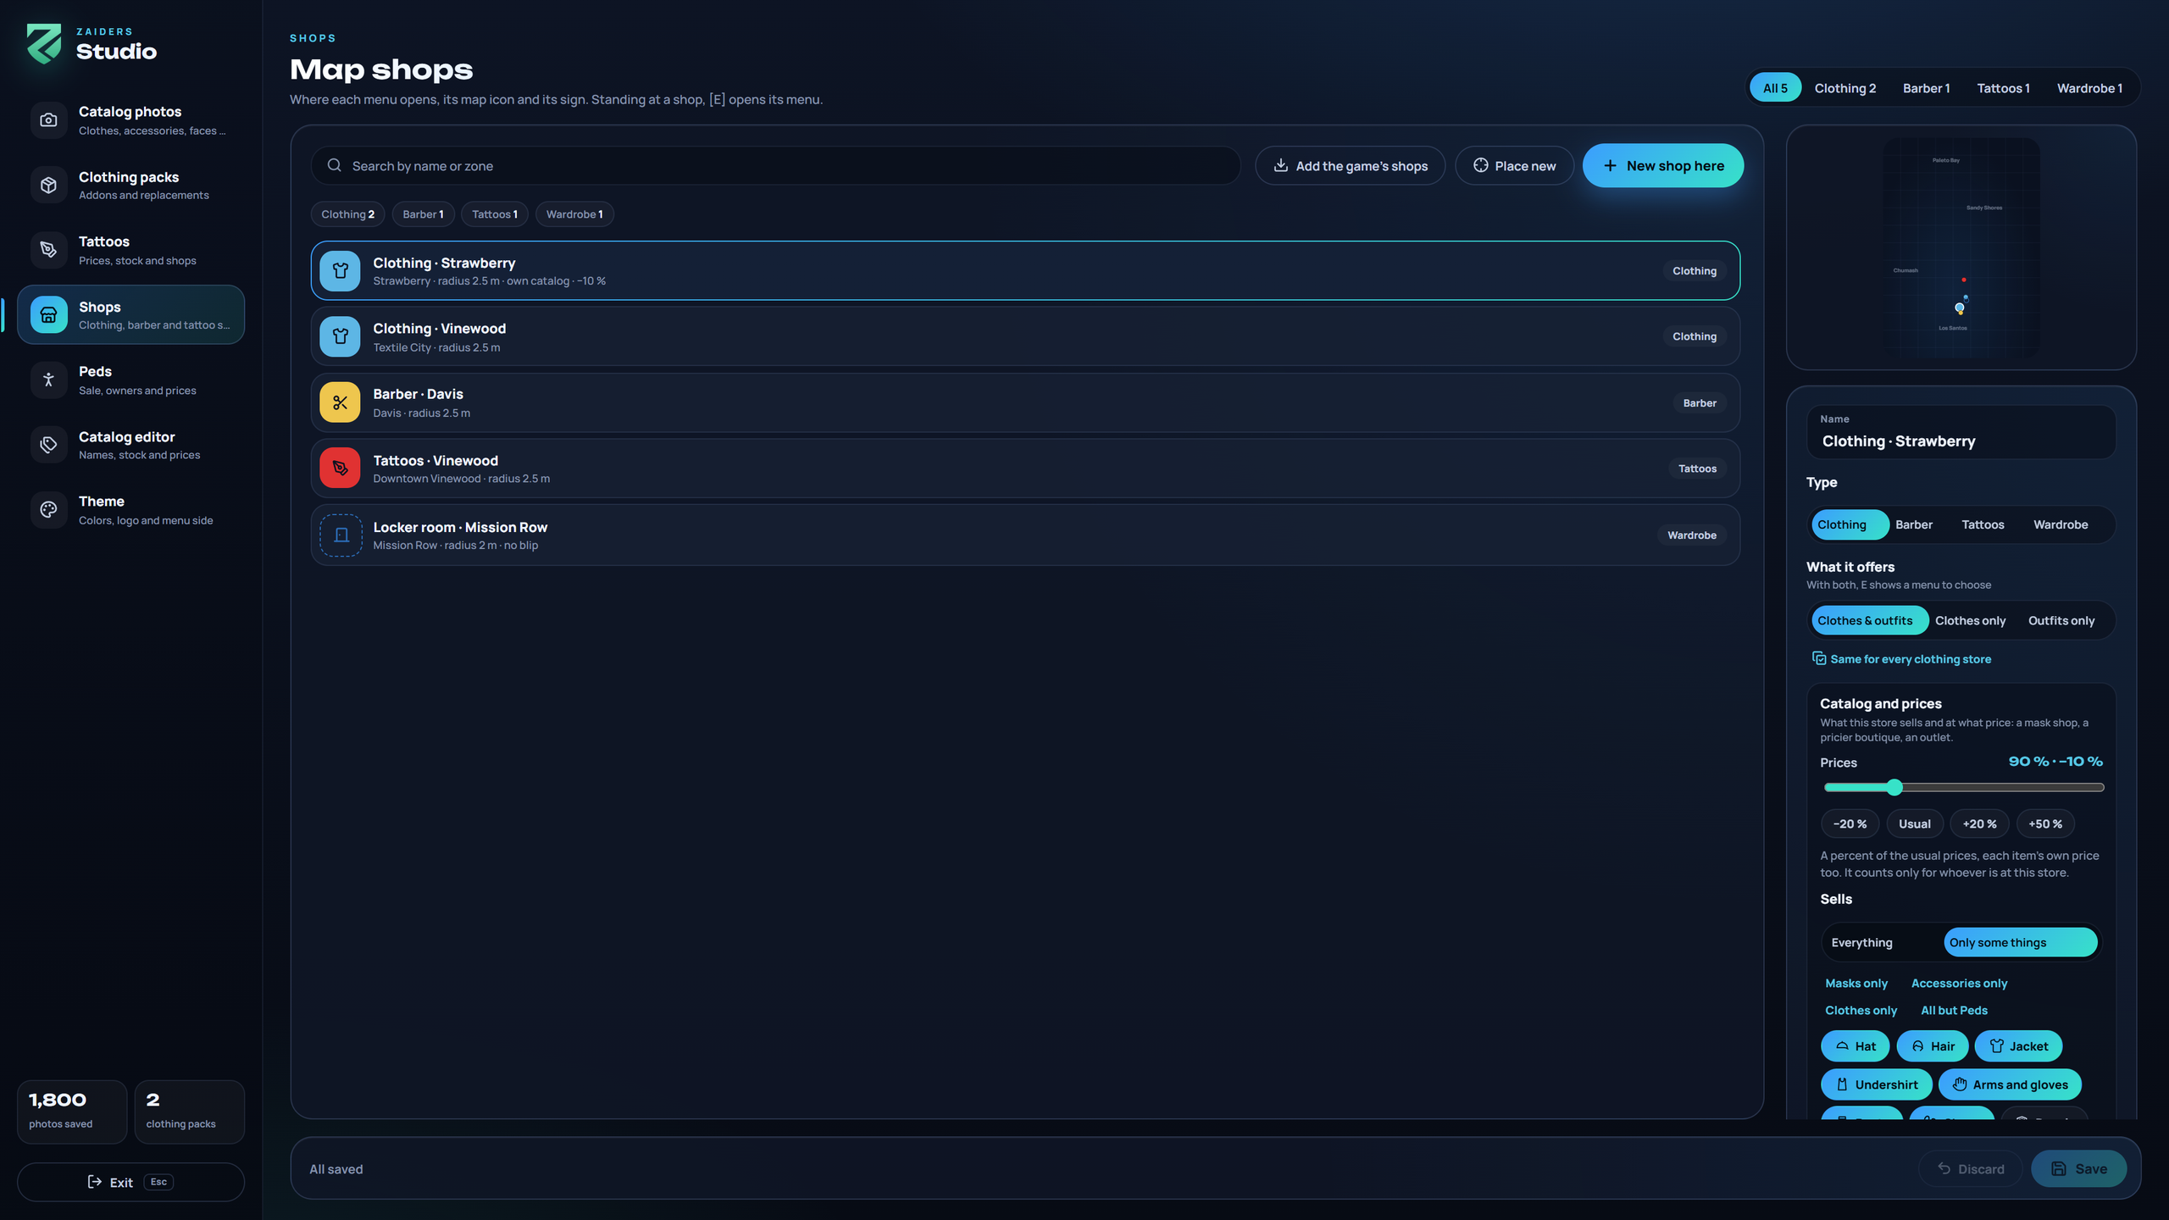Open Catalog photos camera icon
The height and width of the screenshot is (1220, 2169).
48,120
